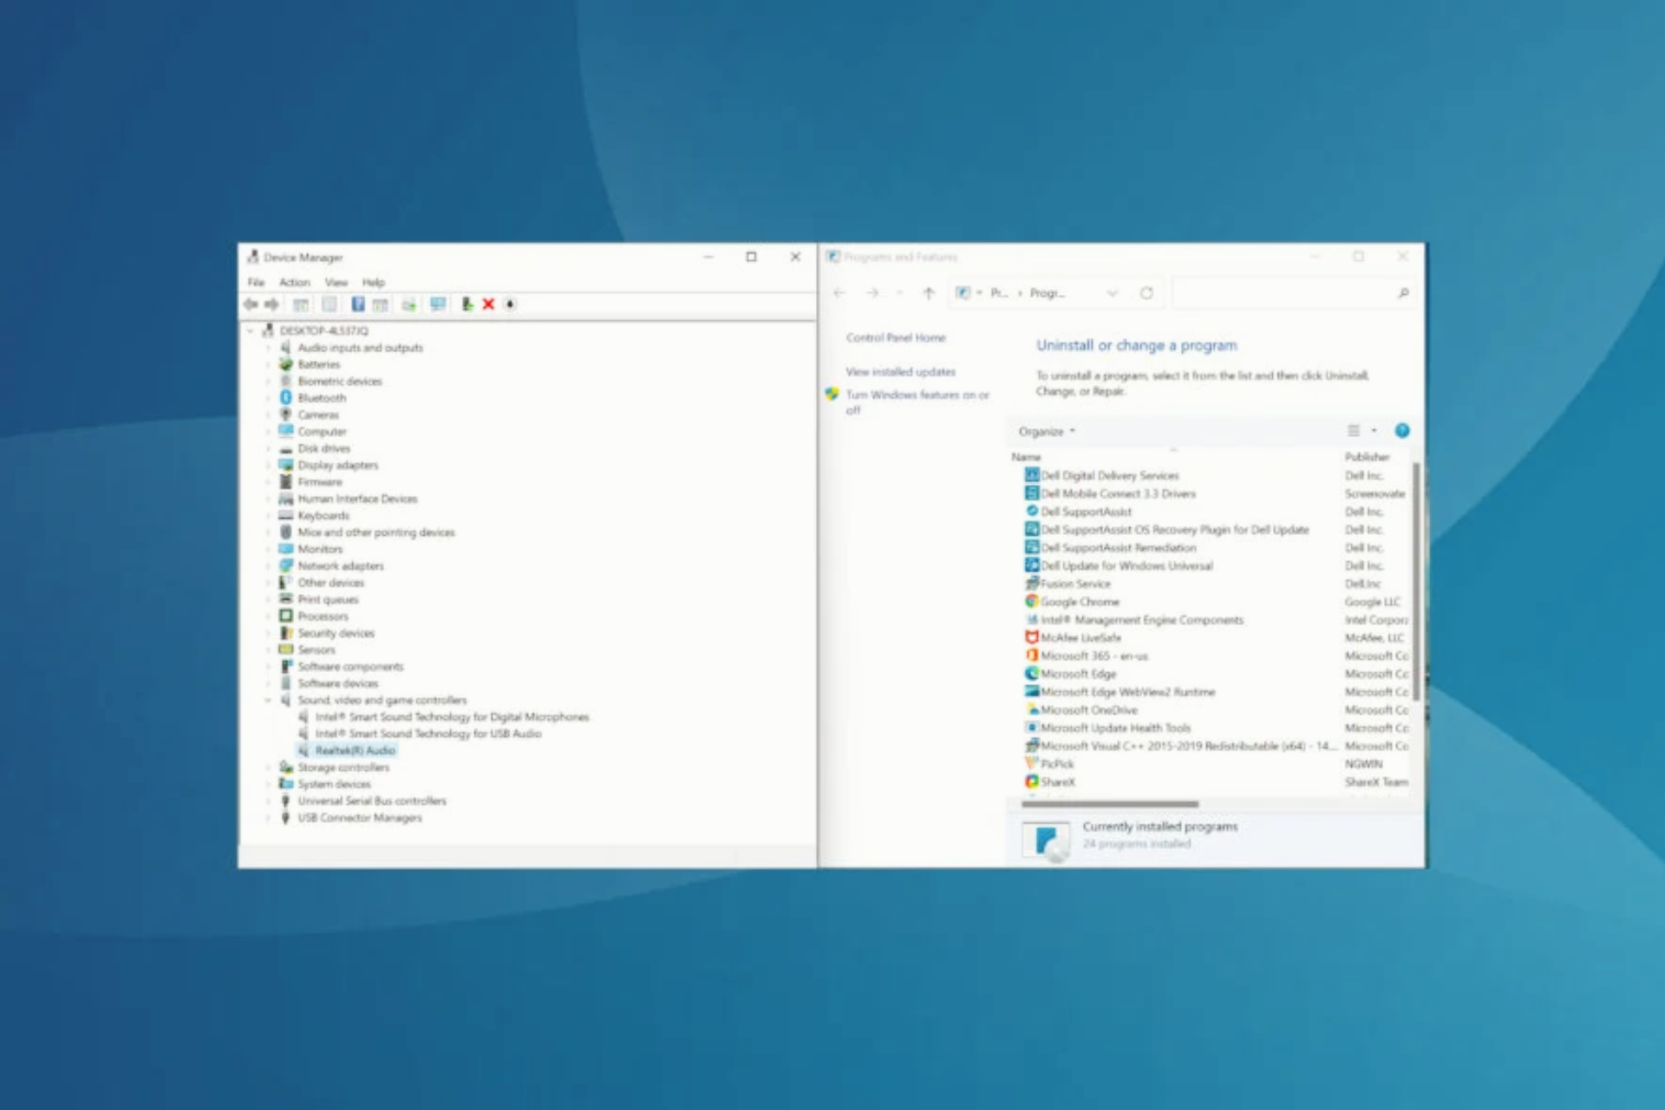Click the Scan for hardware changes monitor icon
Screen dimensions: 1665x1110
pyautogui.click(x=438, y=304)
